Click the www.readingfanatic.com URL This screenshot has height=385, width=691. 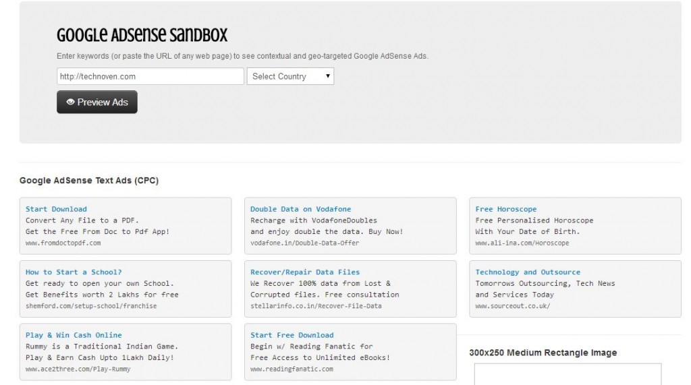click(292, 369)
